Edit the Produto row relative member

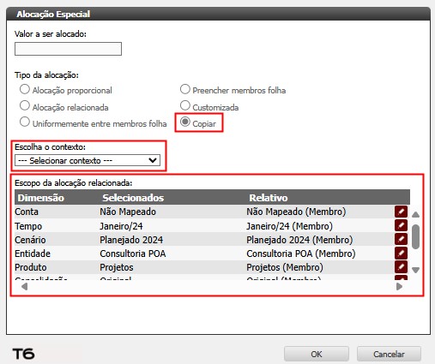pyautogui.click(x=401, y=266)
